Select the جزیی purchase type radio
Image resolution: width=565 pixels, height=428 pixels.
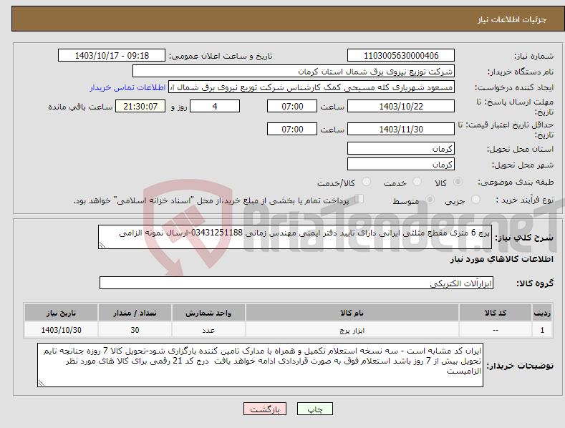pos(475,199)
